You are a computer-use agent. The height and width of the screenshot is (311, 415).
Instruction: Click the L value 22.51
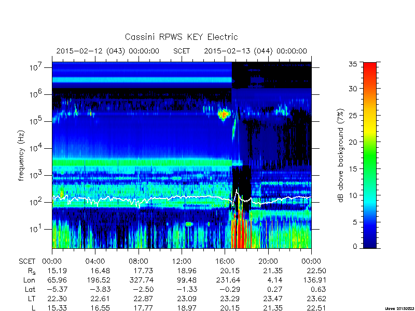(316, 308)
